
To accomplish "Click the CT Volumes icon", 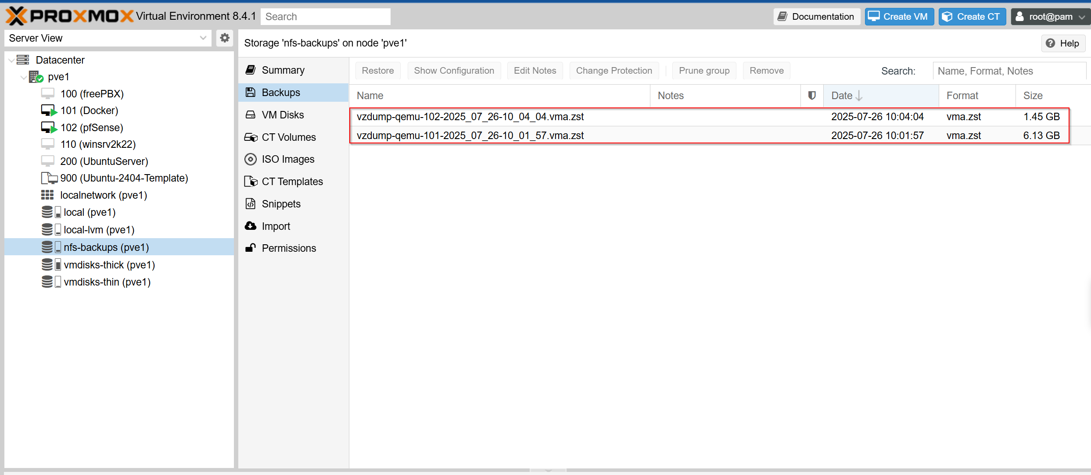I will coord(251,137).
